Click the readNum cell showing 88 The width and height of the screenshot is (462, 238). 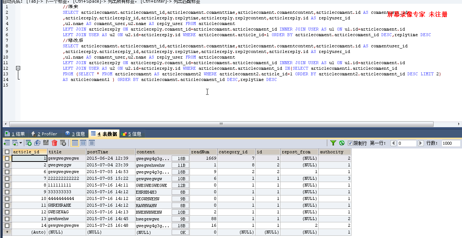click(204, 219)
